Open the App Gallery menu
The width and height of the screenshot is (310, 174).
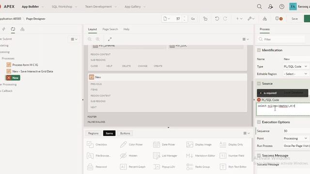tap(135, 6)
